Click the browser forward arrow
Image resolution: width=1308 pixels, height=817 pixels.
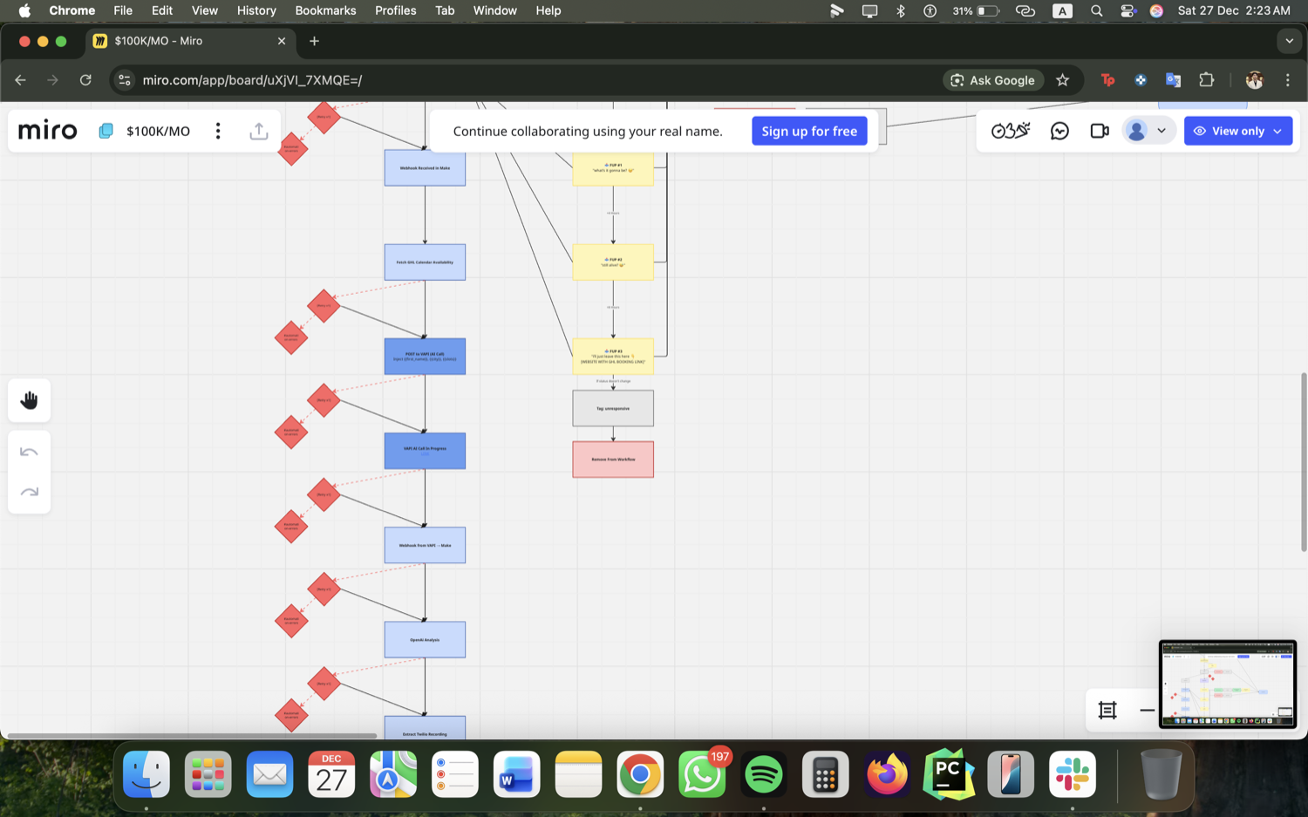[x=52, y=80]
